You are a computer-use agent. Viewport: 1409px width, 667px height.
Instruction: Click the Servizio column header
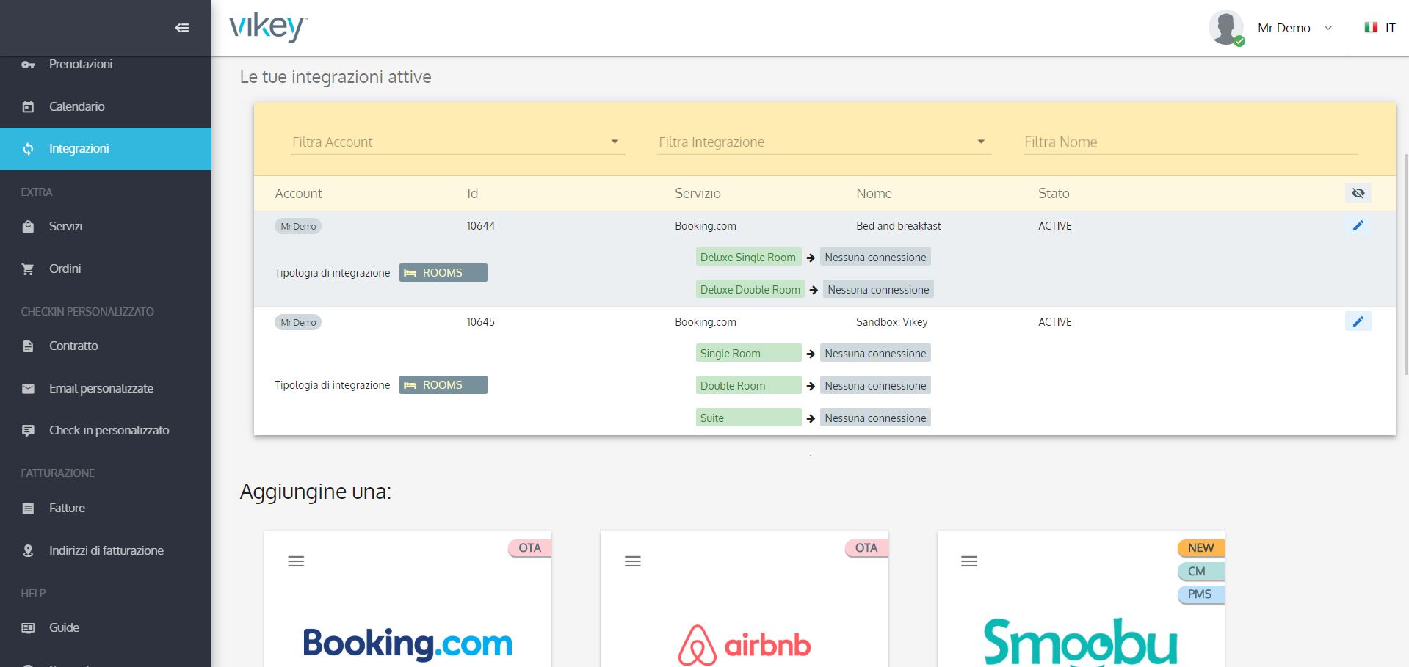point(698,194)
